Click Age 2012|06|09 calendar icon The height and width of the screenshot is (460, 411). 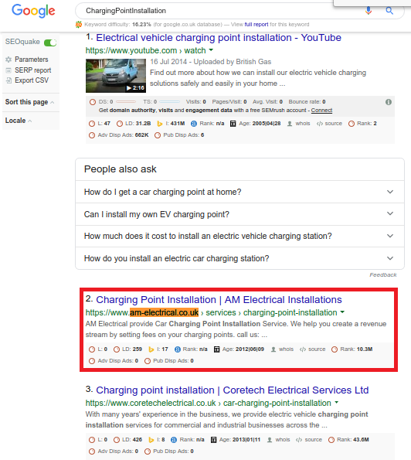216,349
